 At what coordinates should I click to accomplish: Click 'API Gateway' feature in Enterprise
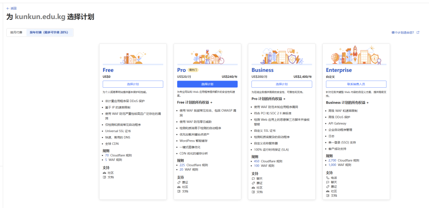337,123
